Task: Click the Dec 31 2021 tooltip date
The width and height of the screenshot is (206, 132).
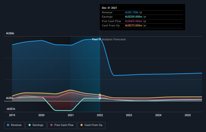Action: 109,8
